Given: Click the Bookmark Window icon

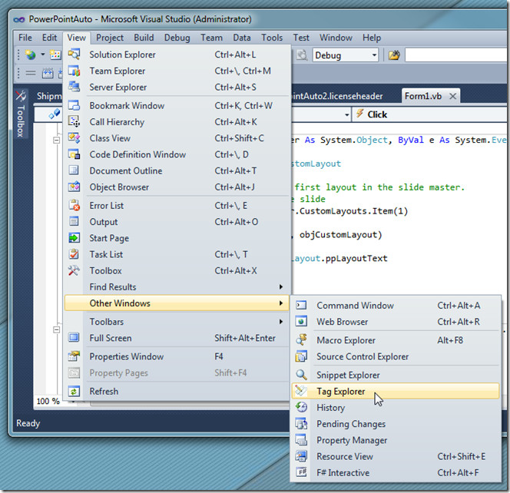Looking at the screenshot, I should coord(75,105).
